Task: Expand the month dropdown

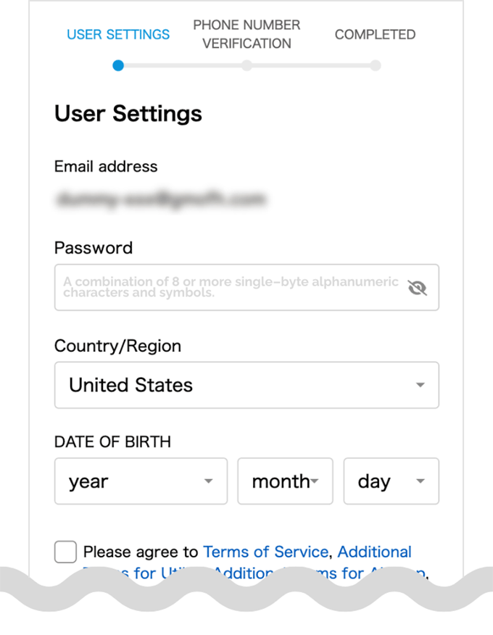Action: point(285,481)
